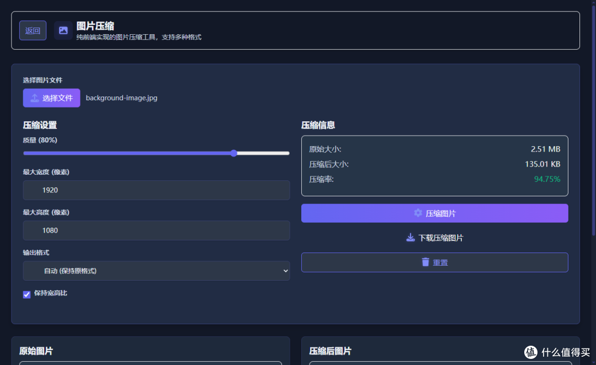Click the 选择文件 upload button
Screen dimensions: 596x365
51,98
